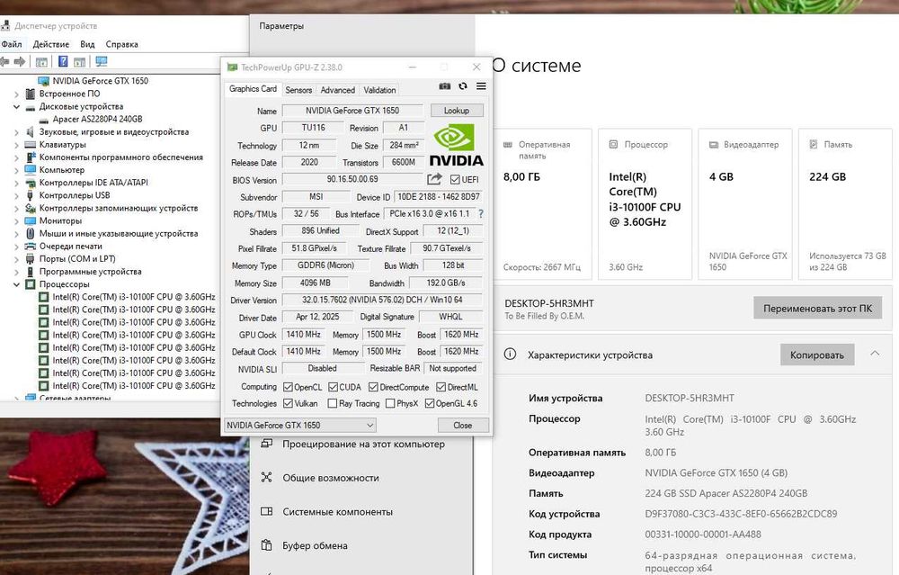Click the GPU-Z refresh icon
899x575 pixels.
pos(463,86)
